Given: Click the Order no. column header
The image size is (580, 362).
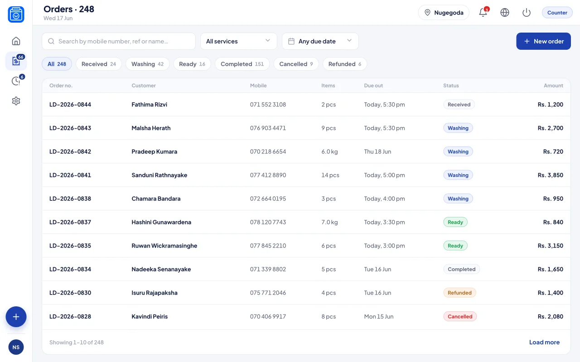Looking at the screenshot, I should click(61, 86).
